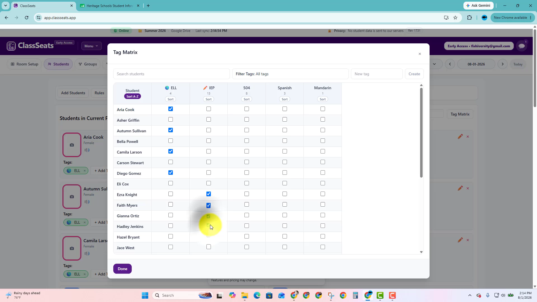Go to previous date arrow
Viewport: 537px width, 302px height.
coord(450,64)
